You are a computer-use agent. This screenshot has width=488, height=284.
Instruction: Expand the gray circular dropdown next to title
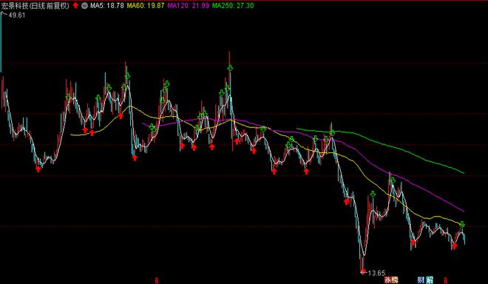84,6
